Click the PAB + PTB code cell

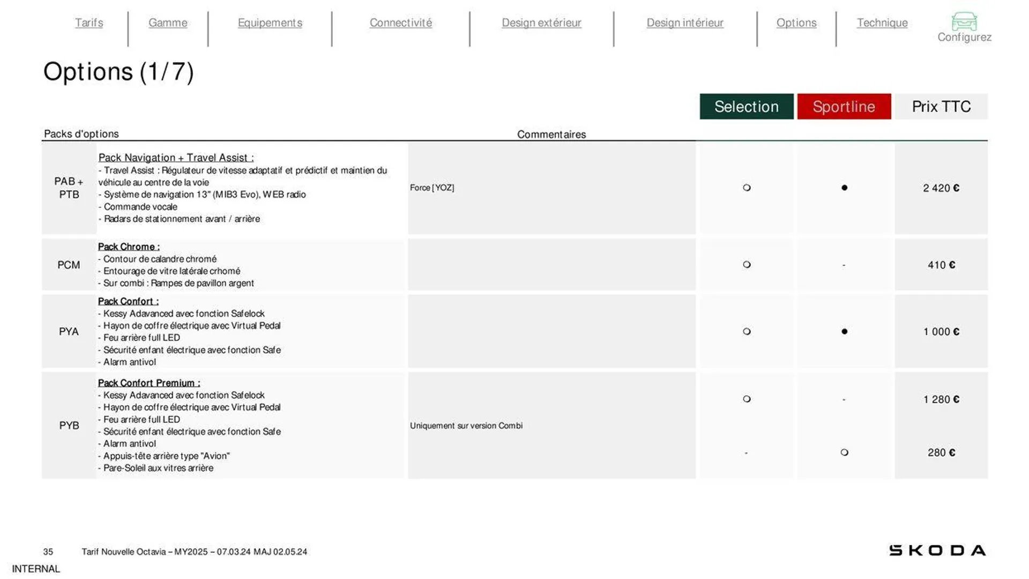coord(69,188)
